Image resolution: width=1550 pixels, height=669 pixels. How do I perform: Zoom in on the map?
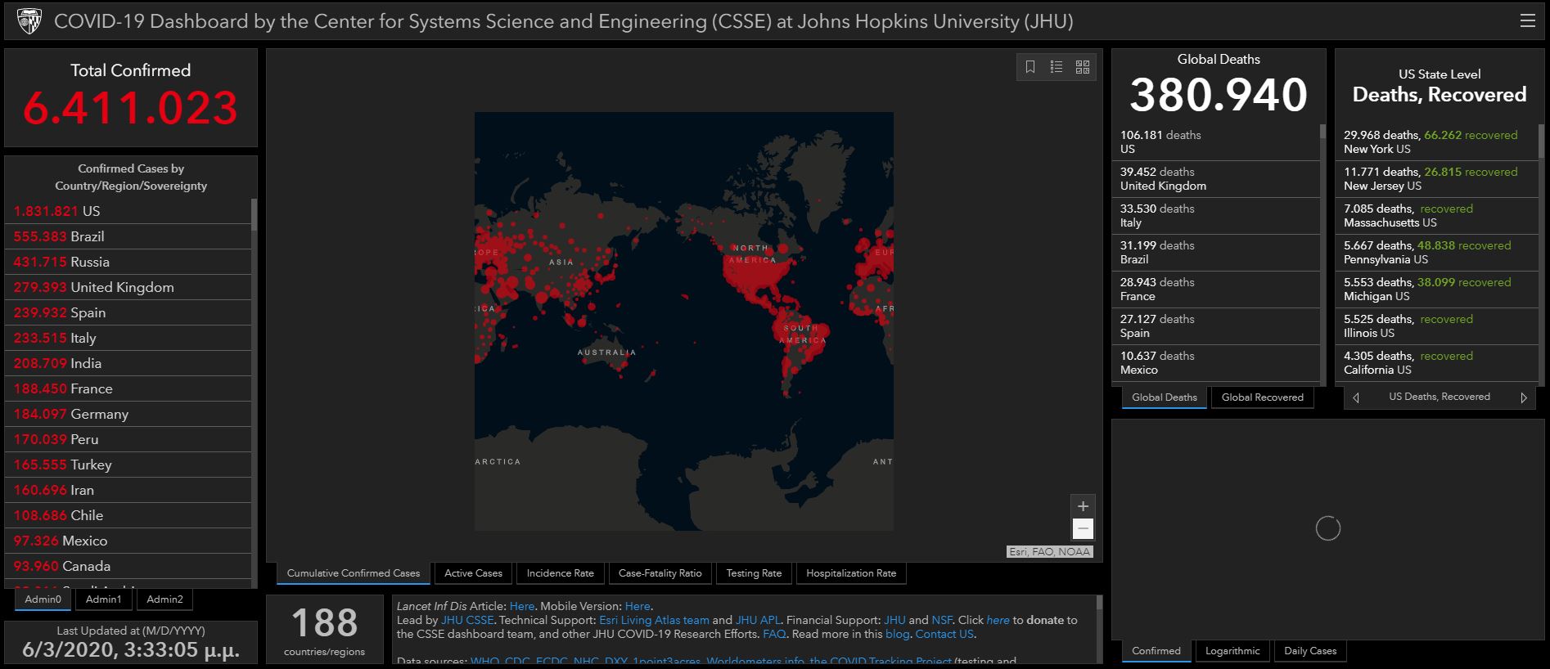[1083, 506]
